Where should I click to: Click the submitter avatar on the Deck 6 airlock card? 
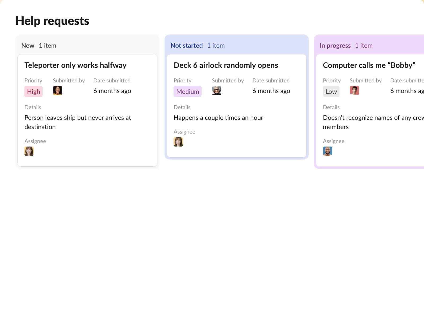click(x=217, y=90)
